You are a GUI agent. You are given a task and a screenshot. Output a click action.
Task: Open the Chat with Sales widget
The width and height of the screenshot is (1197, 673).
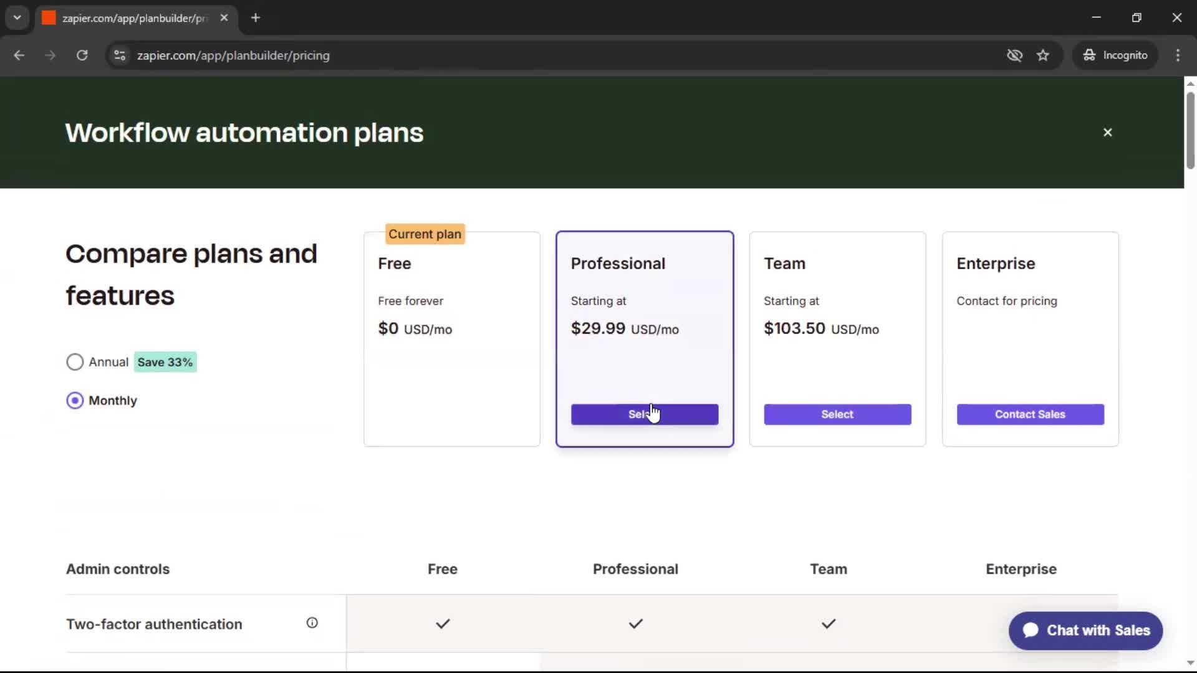(1085, 631)
